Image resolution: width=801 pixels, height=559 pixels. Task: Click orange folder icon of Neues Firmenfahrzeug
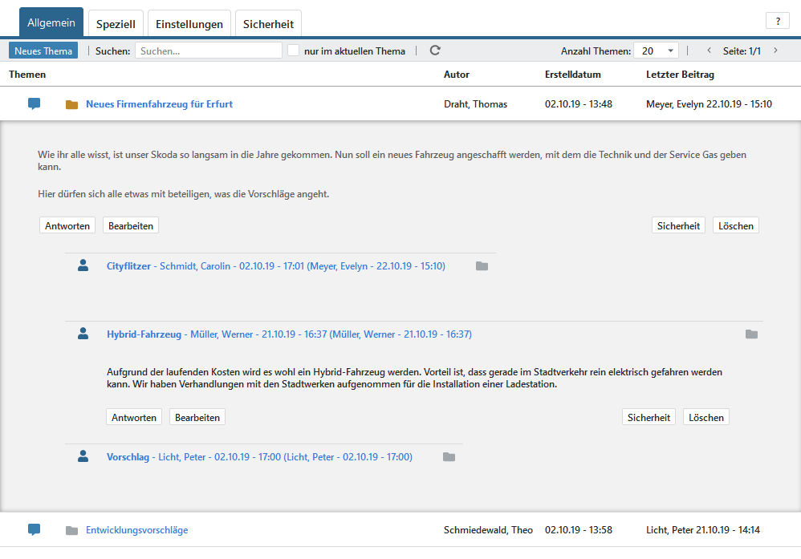click(72, 104)
